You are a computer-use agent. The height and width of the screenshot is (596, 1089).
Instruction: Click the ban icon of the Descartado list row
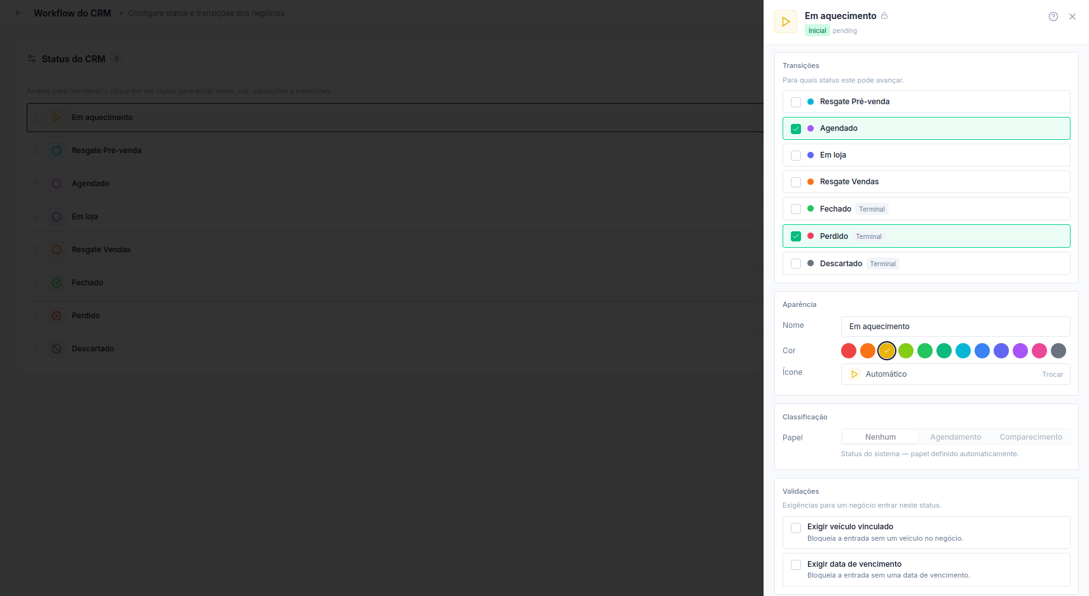click(57, 349)
